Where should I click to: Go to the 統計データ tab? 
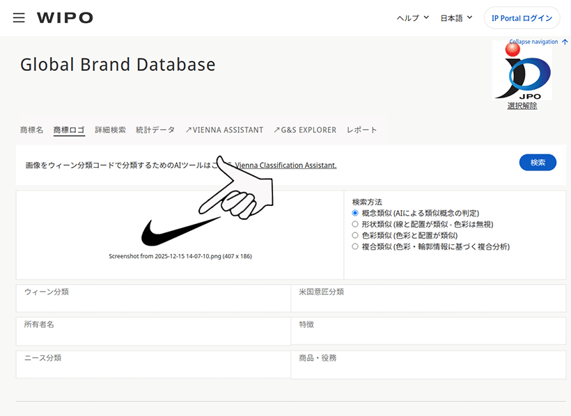pos(155,130)
